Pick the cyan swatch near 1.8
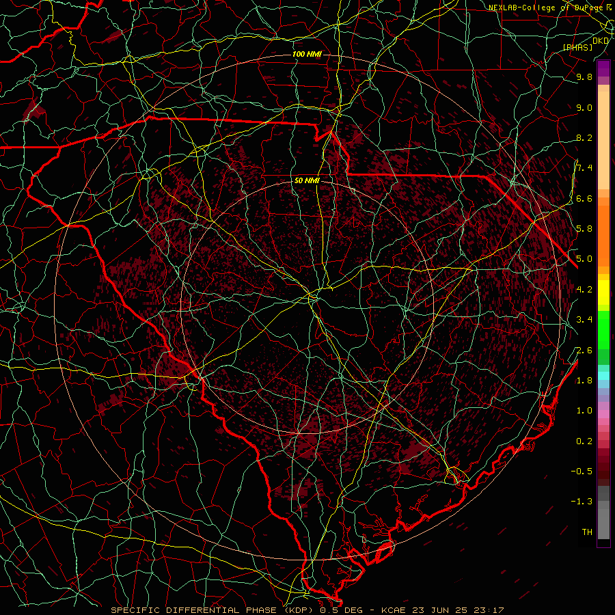This screenshot has height=615, width=615. (x=603, y=376)
